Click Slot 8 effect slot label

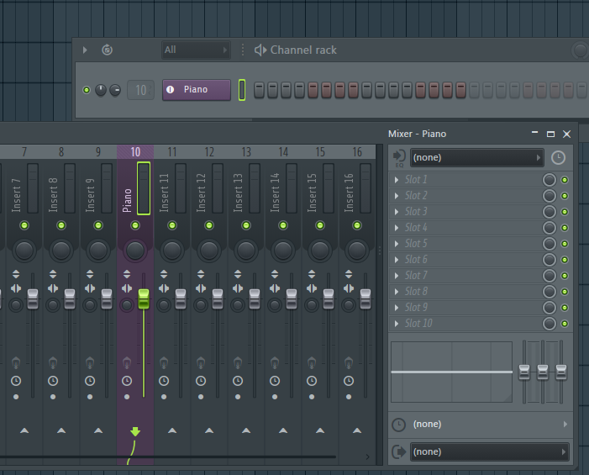pos(416,292)
